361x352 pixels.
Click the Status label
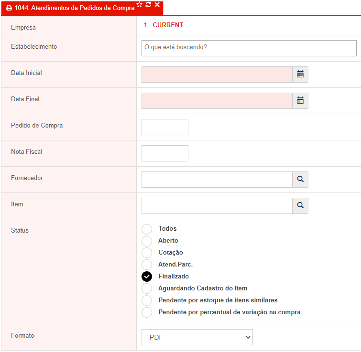coord(20,231)
